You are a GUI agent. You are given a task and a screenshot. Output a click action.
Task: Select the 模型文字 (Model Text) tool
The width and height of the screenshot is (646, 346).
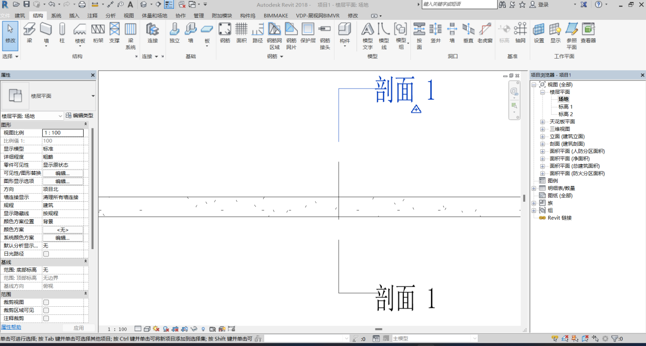click(x=368, y=30)
